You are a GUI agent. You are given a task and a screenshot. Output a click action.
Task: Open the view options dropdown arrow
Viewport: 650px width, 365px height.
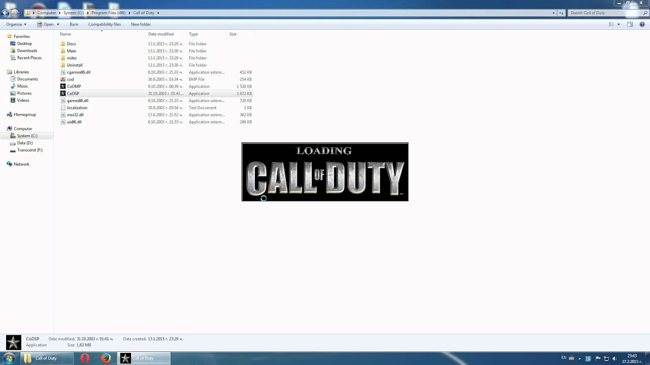(x=619, y=24)
